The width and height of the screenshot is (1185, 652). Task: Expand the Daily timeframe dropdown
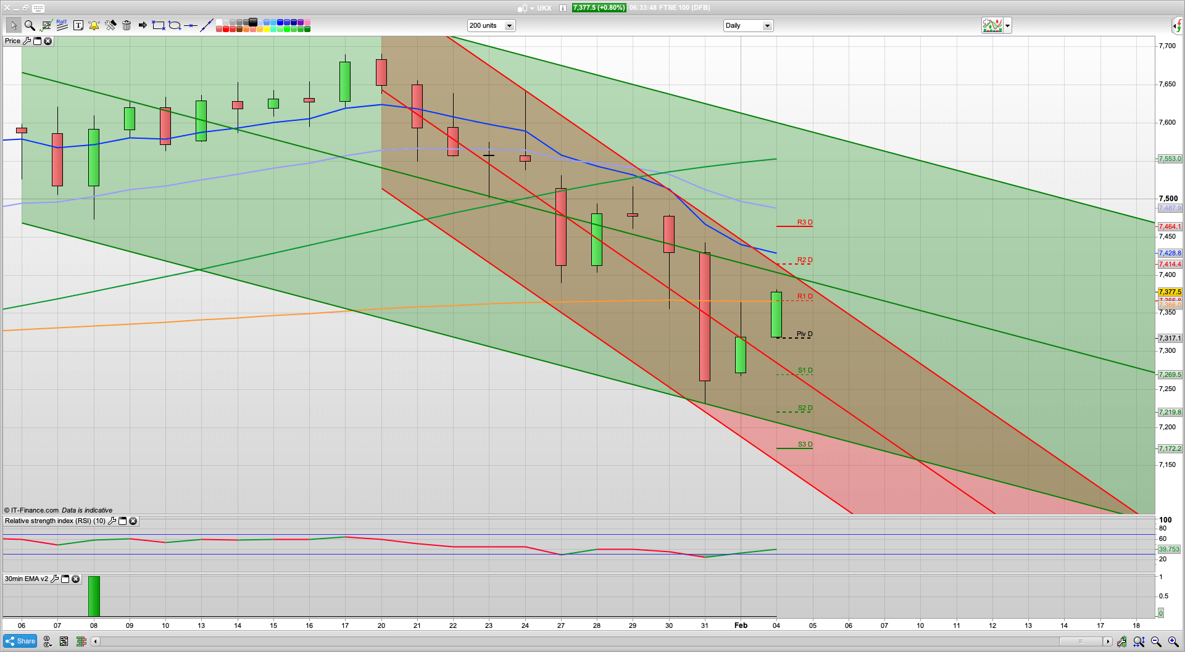pyautogui.click(x=767, y=26)
